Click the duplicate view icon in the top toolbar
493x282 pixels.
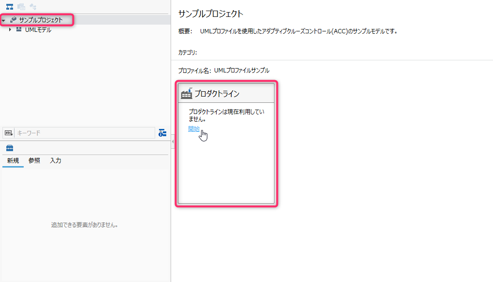pos(21,6)
